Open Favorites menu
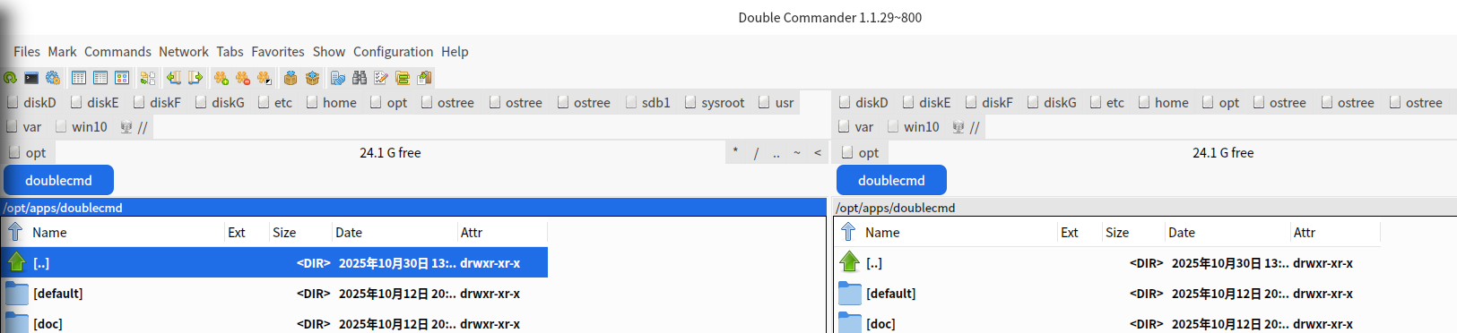 coord(278,52)
